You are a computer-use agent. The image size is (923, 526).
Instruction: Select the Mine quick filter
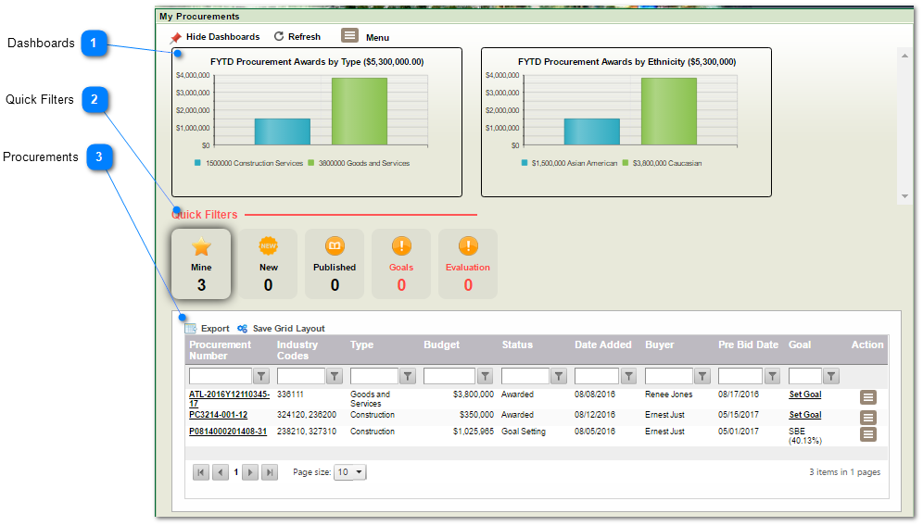pos(201,264)
